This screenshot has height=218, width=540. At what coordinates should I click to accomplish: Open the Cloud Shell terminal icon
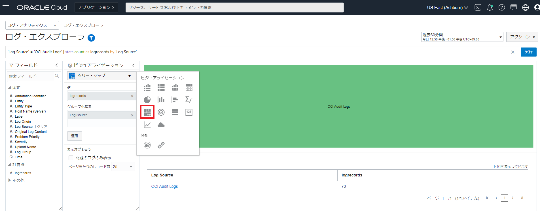[478, 8]
